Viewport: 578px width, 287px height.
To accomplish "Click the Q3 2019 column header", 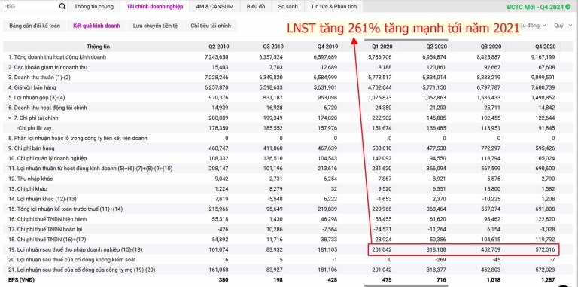I will (273, 47).
